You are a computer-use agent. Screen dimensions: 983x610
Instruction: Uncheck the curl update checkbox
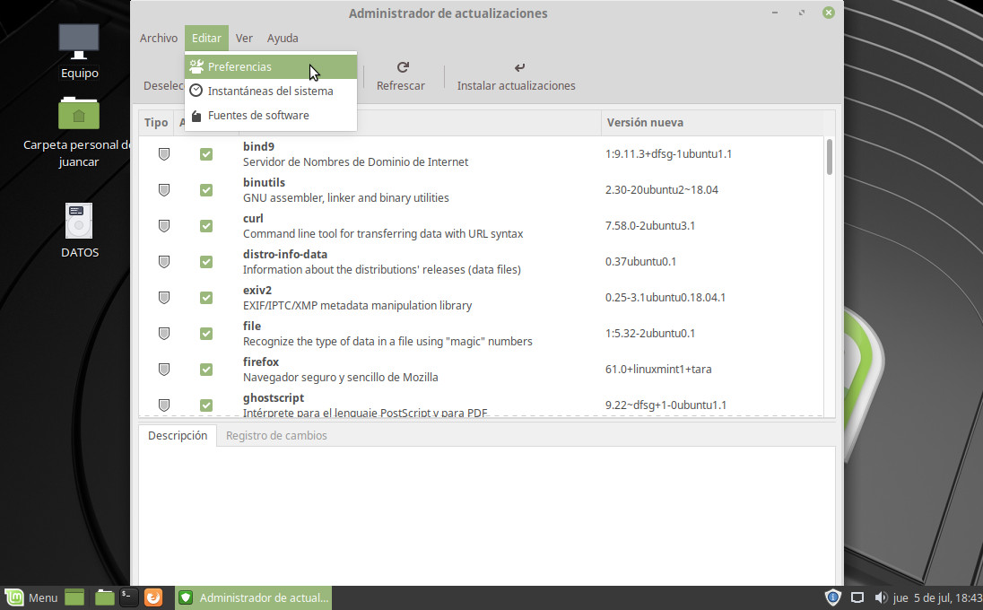(206, 226)
